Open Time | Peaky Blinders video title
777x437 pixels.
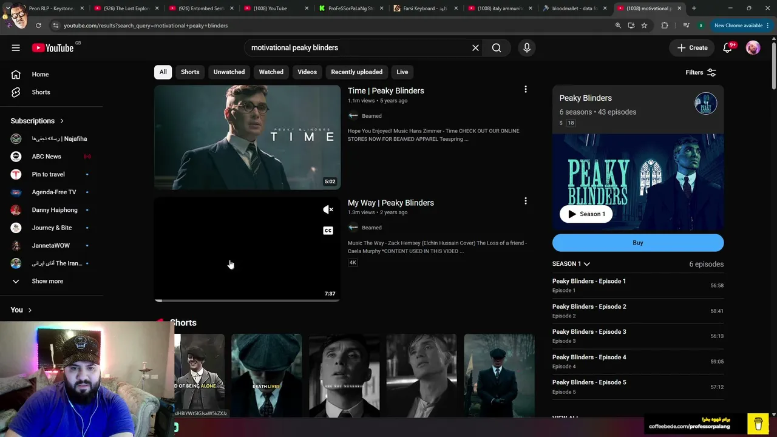386,90
